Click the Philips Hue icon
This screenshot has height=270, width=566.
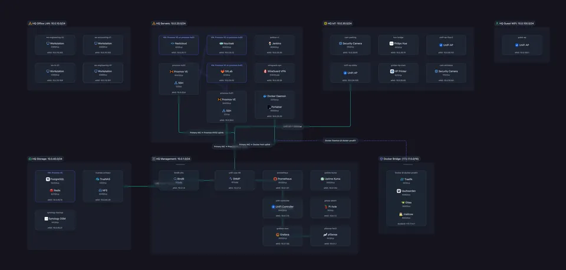[391, 43]
